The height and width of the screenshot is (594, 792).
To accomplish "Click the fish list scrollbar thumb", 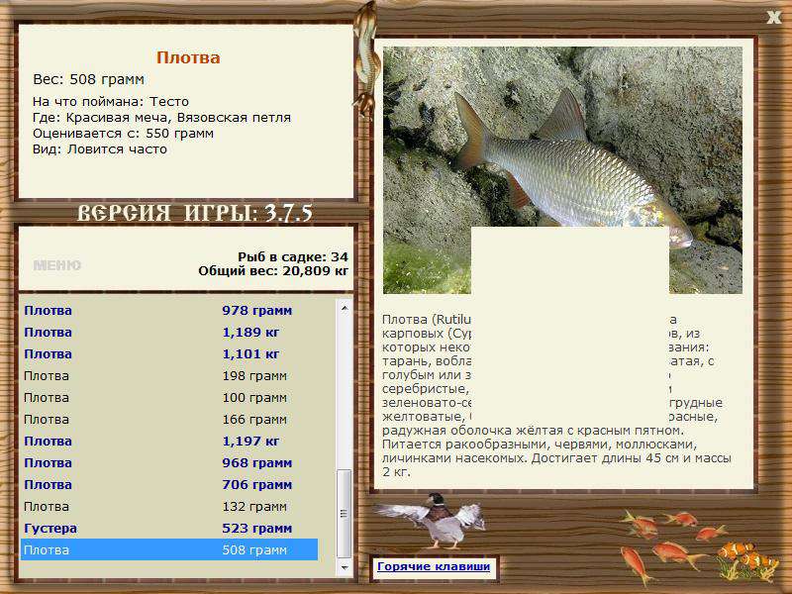I will coord(345,514).
